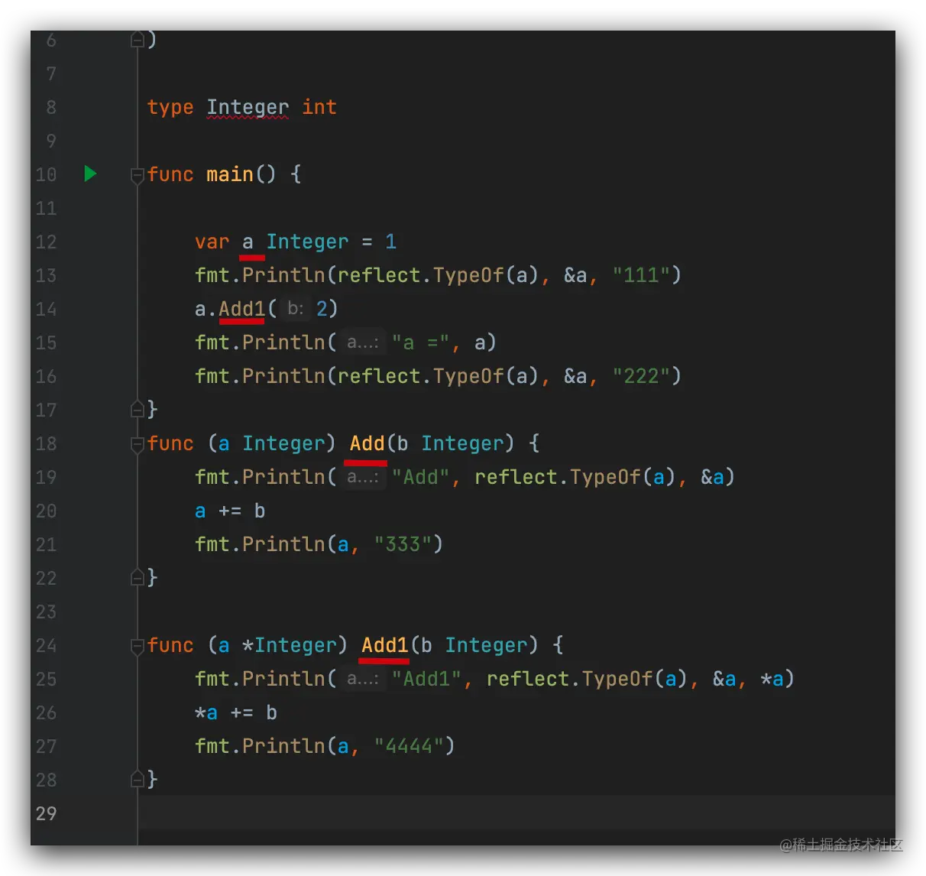Click fold end marker on line 17
The height and width of the screenshot is (876, 926).
[x=138, y=408]
